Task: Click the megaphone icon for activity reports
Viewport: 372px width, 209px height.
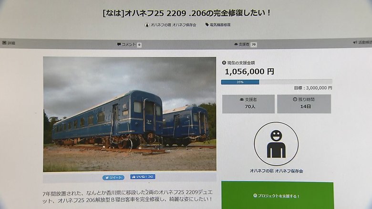Action: [355, 42]
